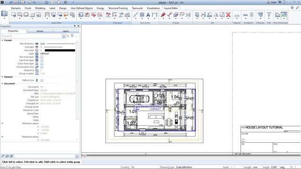
Task: Open the Visualization ribbon tab
Action: click(x=153, y=8)
